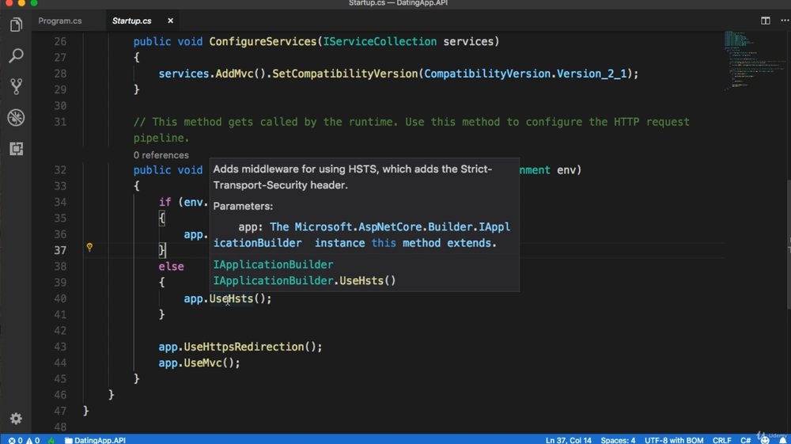Viewport: 791px width, 444px height.
Task: Click Version_2_1 enum value
Action: (591, 74)
